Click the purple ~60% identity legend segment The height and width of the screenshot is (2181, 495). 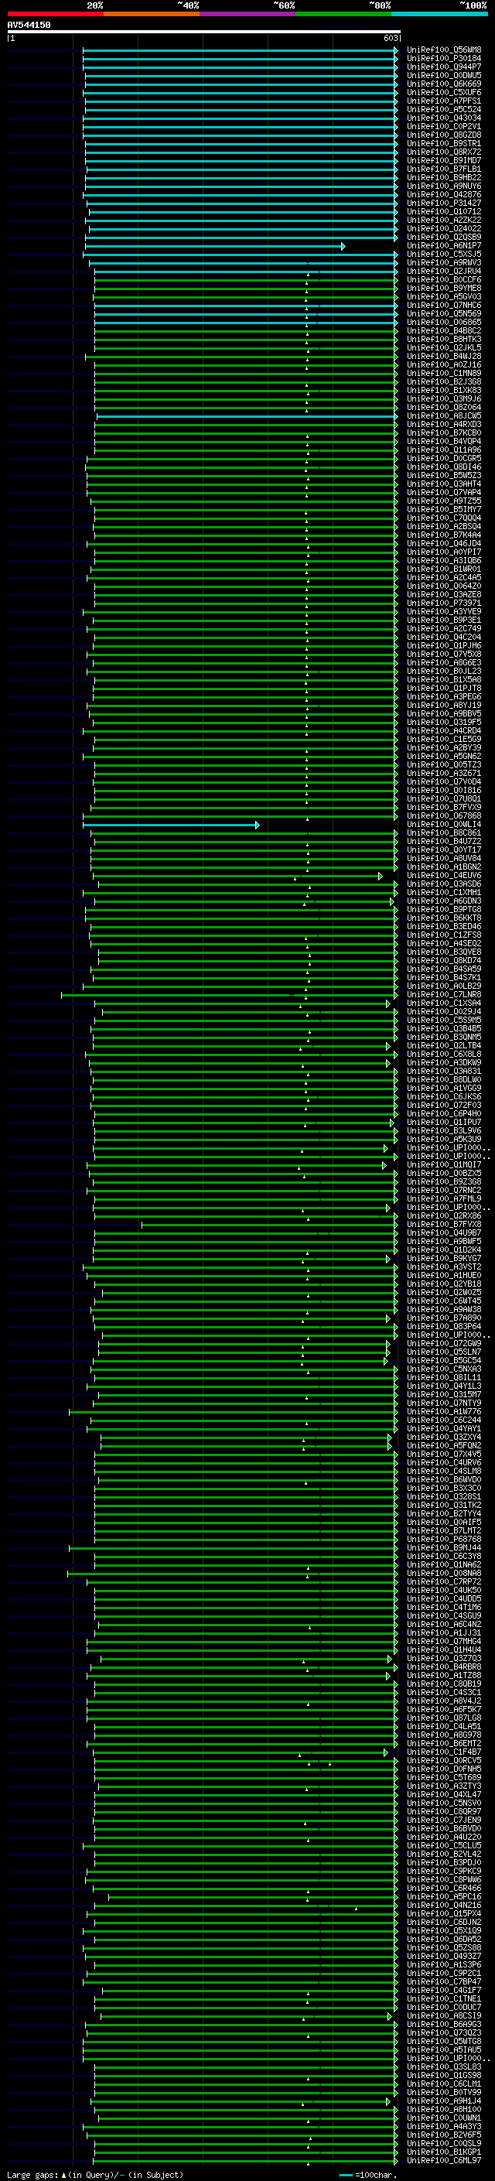point(247,14)
